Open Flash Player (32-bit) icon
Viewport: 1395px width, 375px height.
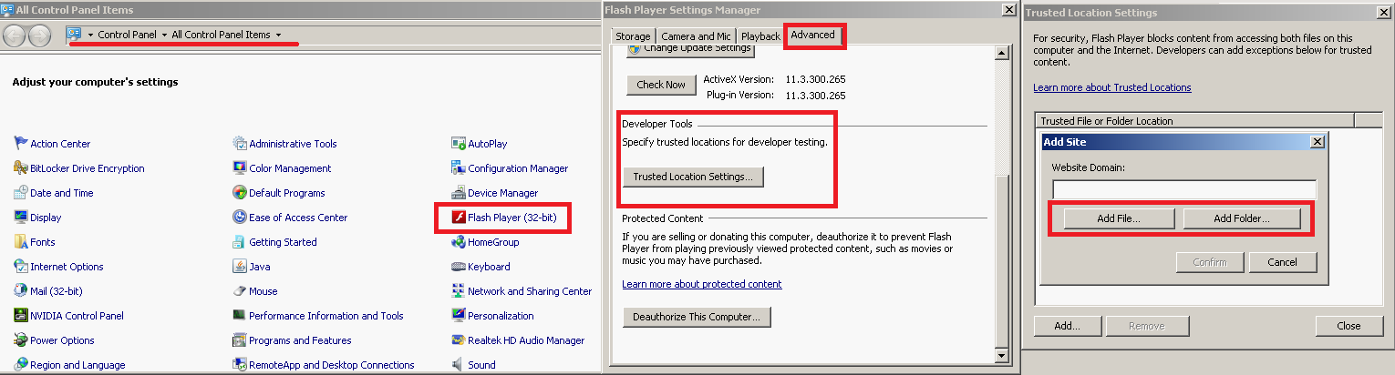(460, 218)
